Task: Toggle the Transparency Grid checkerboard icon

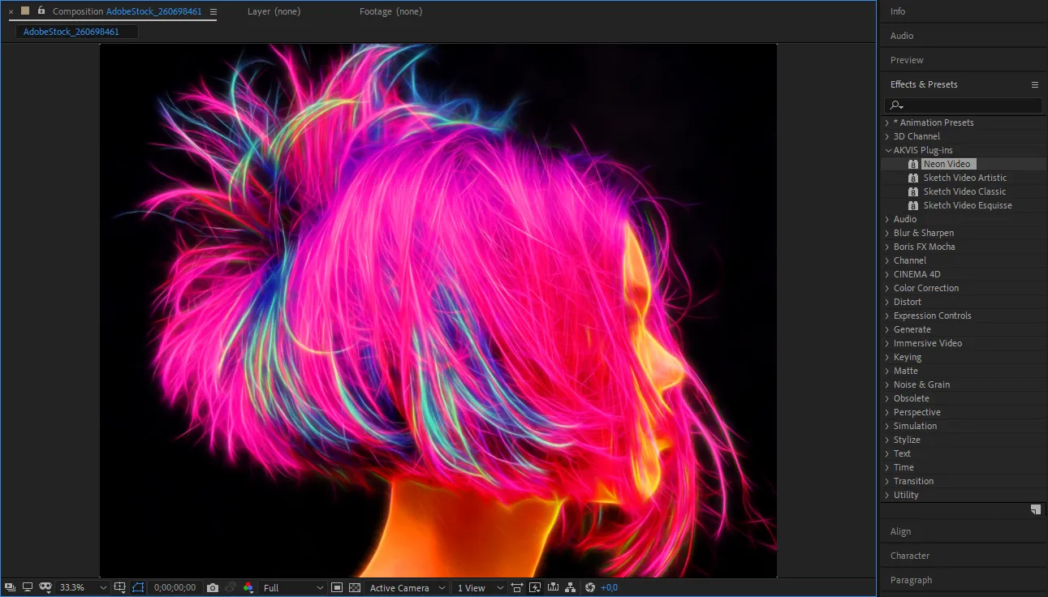Action: point(355,587)
